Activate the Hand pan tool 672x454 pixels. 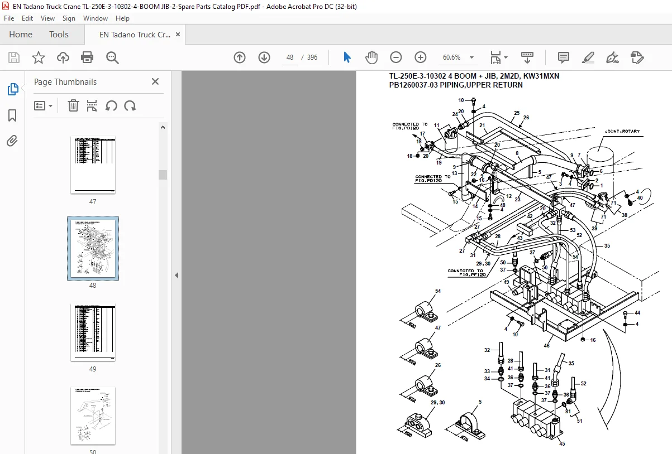point(371,57)
